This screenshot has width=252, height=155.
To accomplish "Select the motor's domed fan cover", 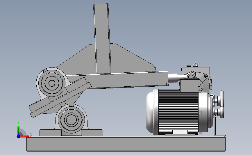I will coord(150,112).
